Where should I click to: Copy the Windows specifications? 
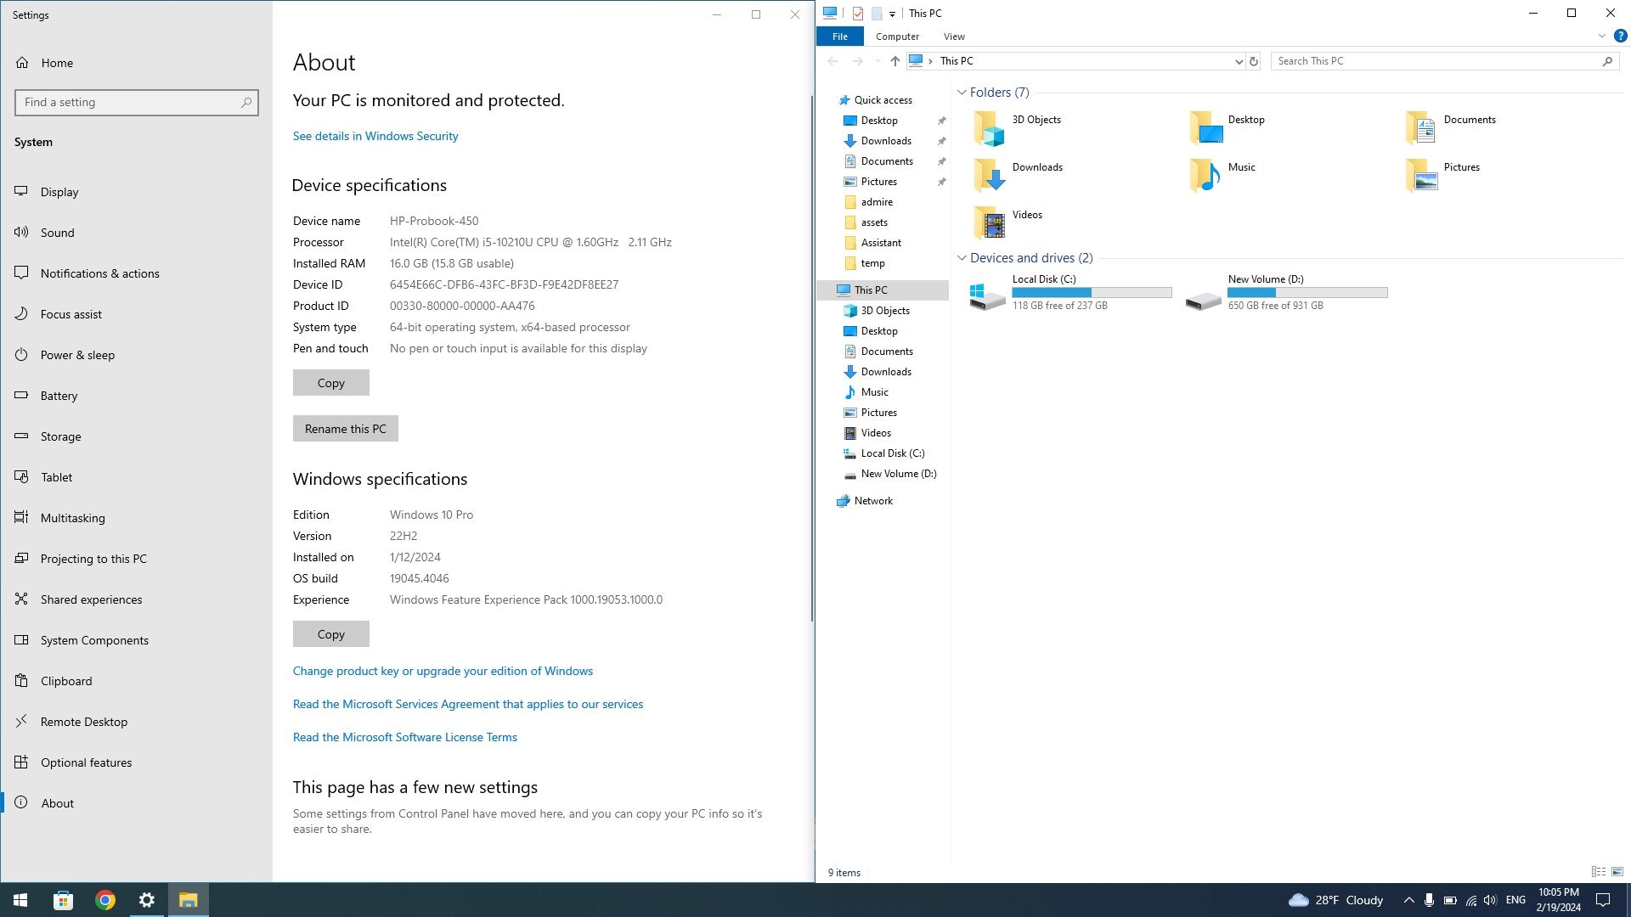pos(331,634)
